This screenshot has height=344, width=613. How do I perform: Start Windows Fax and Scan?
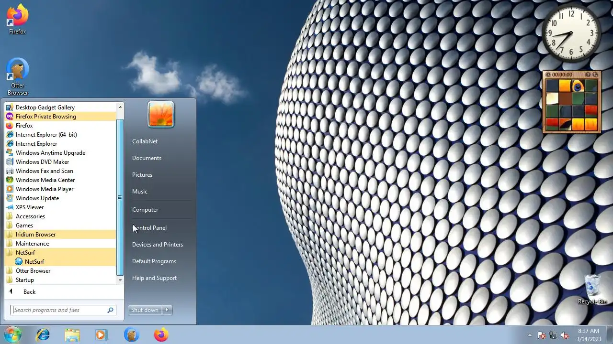tap(60, 171)
